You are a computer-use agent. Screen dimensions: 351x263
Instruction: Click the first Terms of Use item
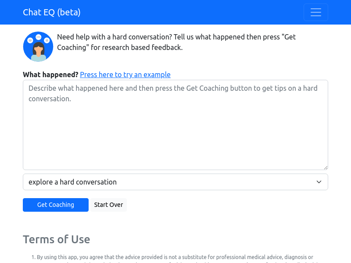(x=175, y=257)
